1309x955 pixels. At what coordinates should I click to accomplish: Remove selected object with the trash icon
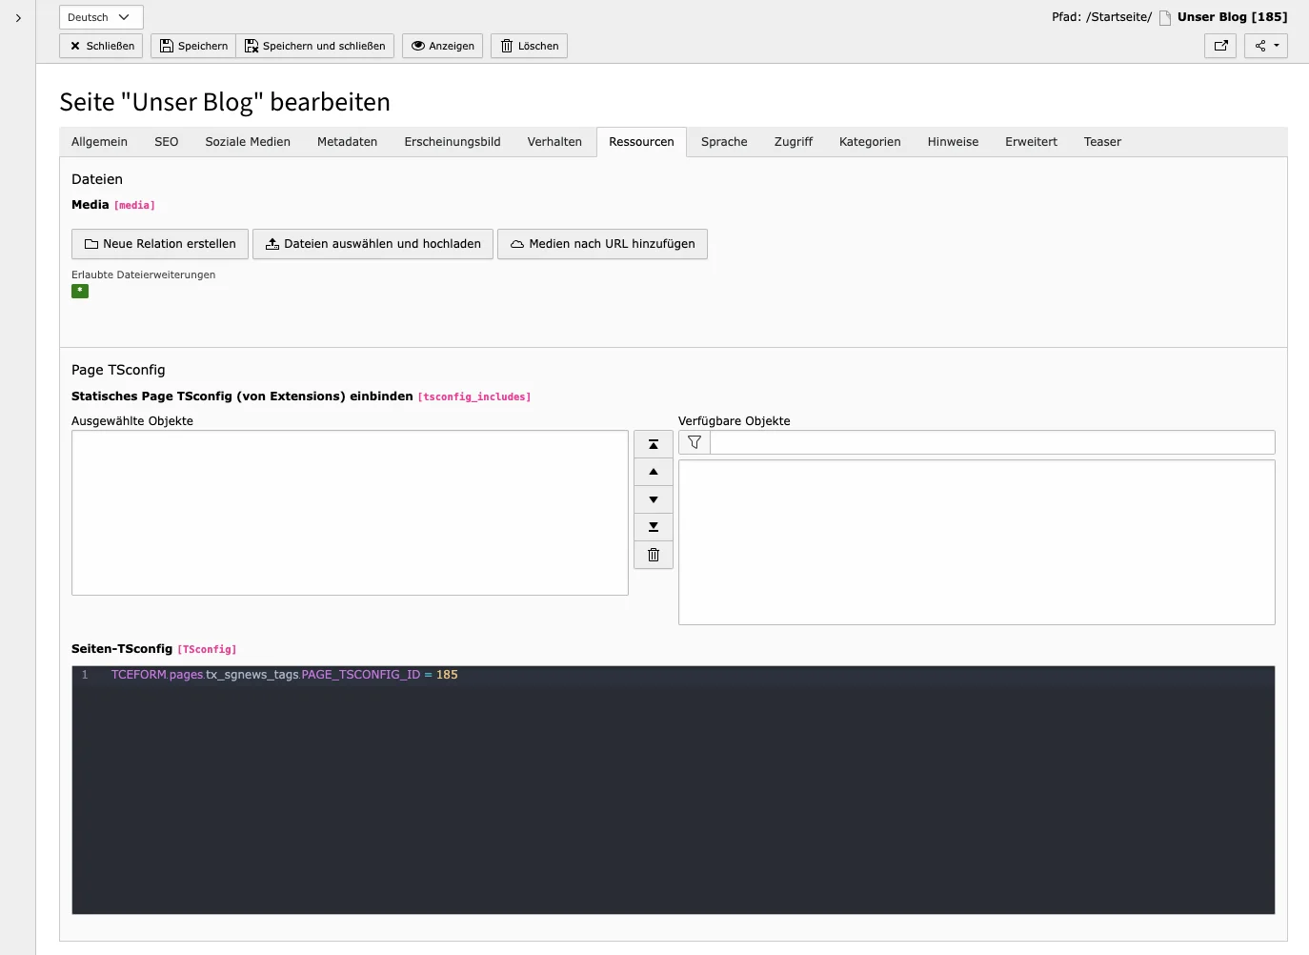[x=653, y=554]
